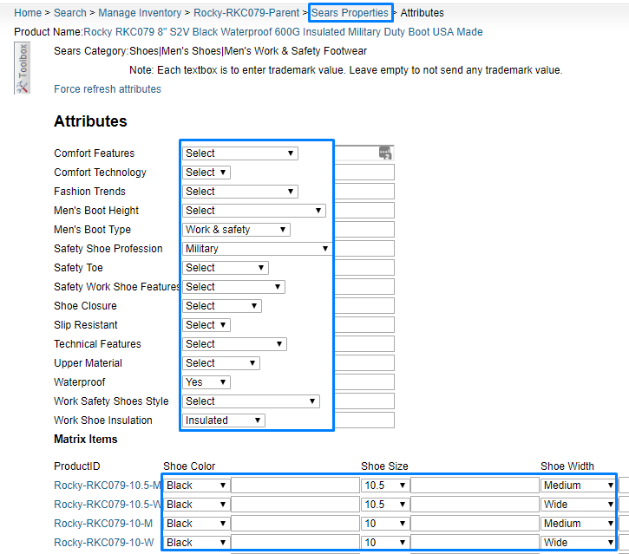Open Shoe Color dropdown for Rocky-RKC079-10.5-W
The width and height of the screenshot is (629, 554).
coord(197,505)
